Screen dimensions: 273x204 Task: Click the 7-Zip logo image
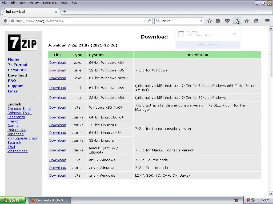(23, 43)
